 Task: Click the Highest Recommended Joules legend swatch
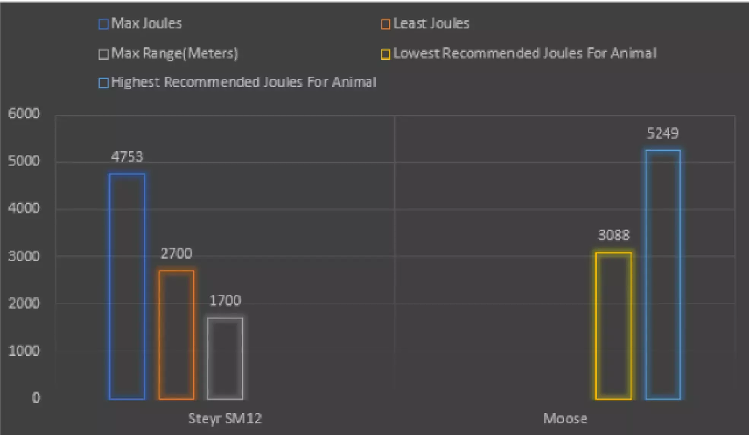(103, 83)
